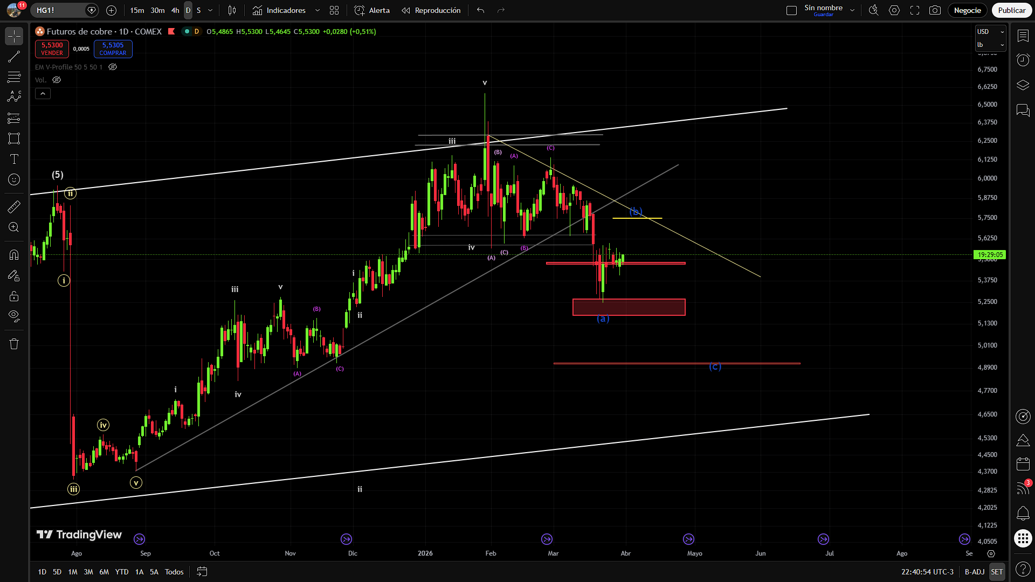
Task: Select the trend line drawing tool
Action: [x=14, y=57]
